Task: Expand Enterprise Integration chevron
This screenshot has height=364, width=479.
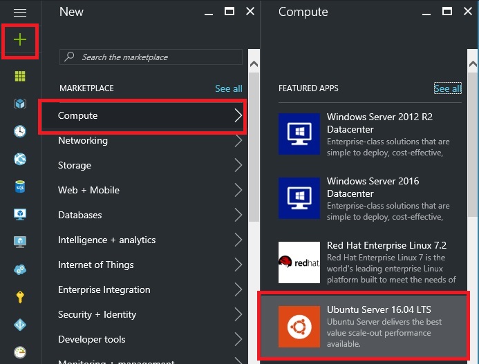Action: 238,289
